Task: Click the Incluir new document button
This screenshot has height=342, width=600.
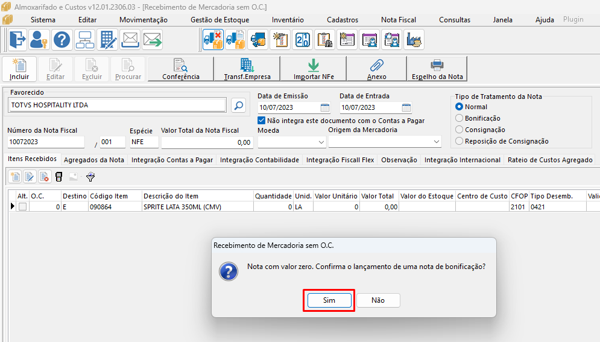Action: [x=19, y=69]
